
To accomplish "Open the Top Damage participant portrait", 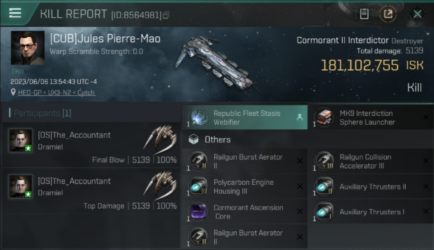I will [21, 186].
